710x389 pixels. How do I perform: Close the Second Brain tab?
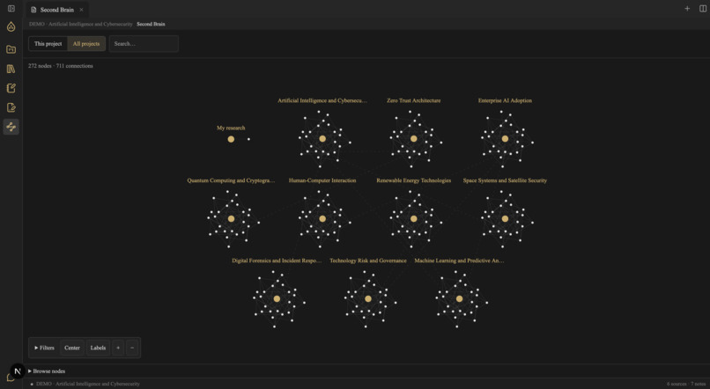(x=82, y=10)
